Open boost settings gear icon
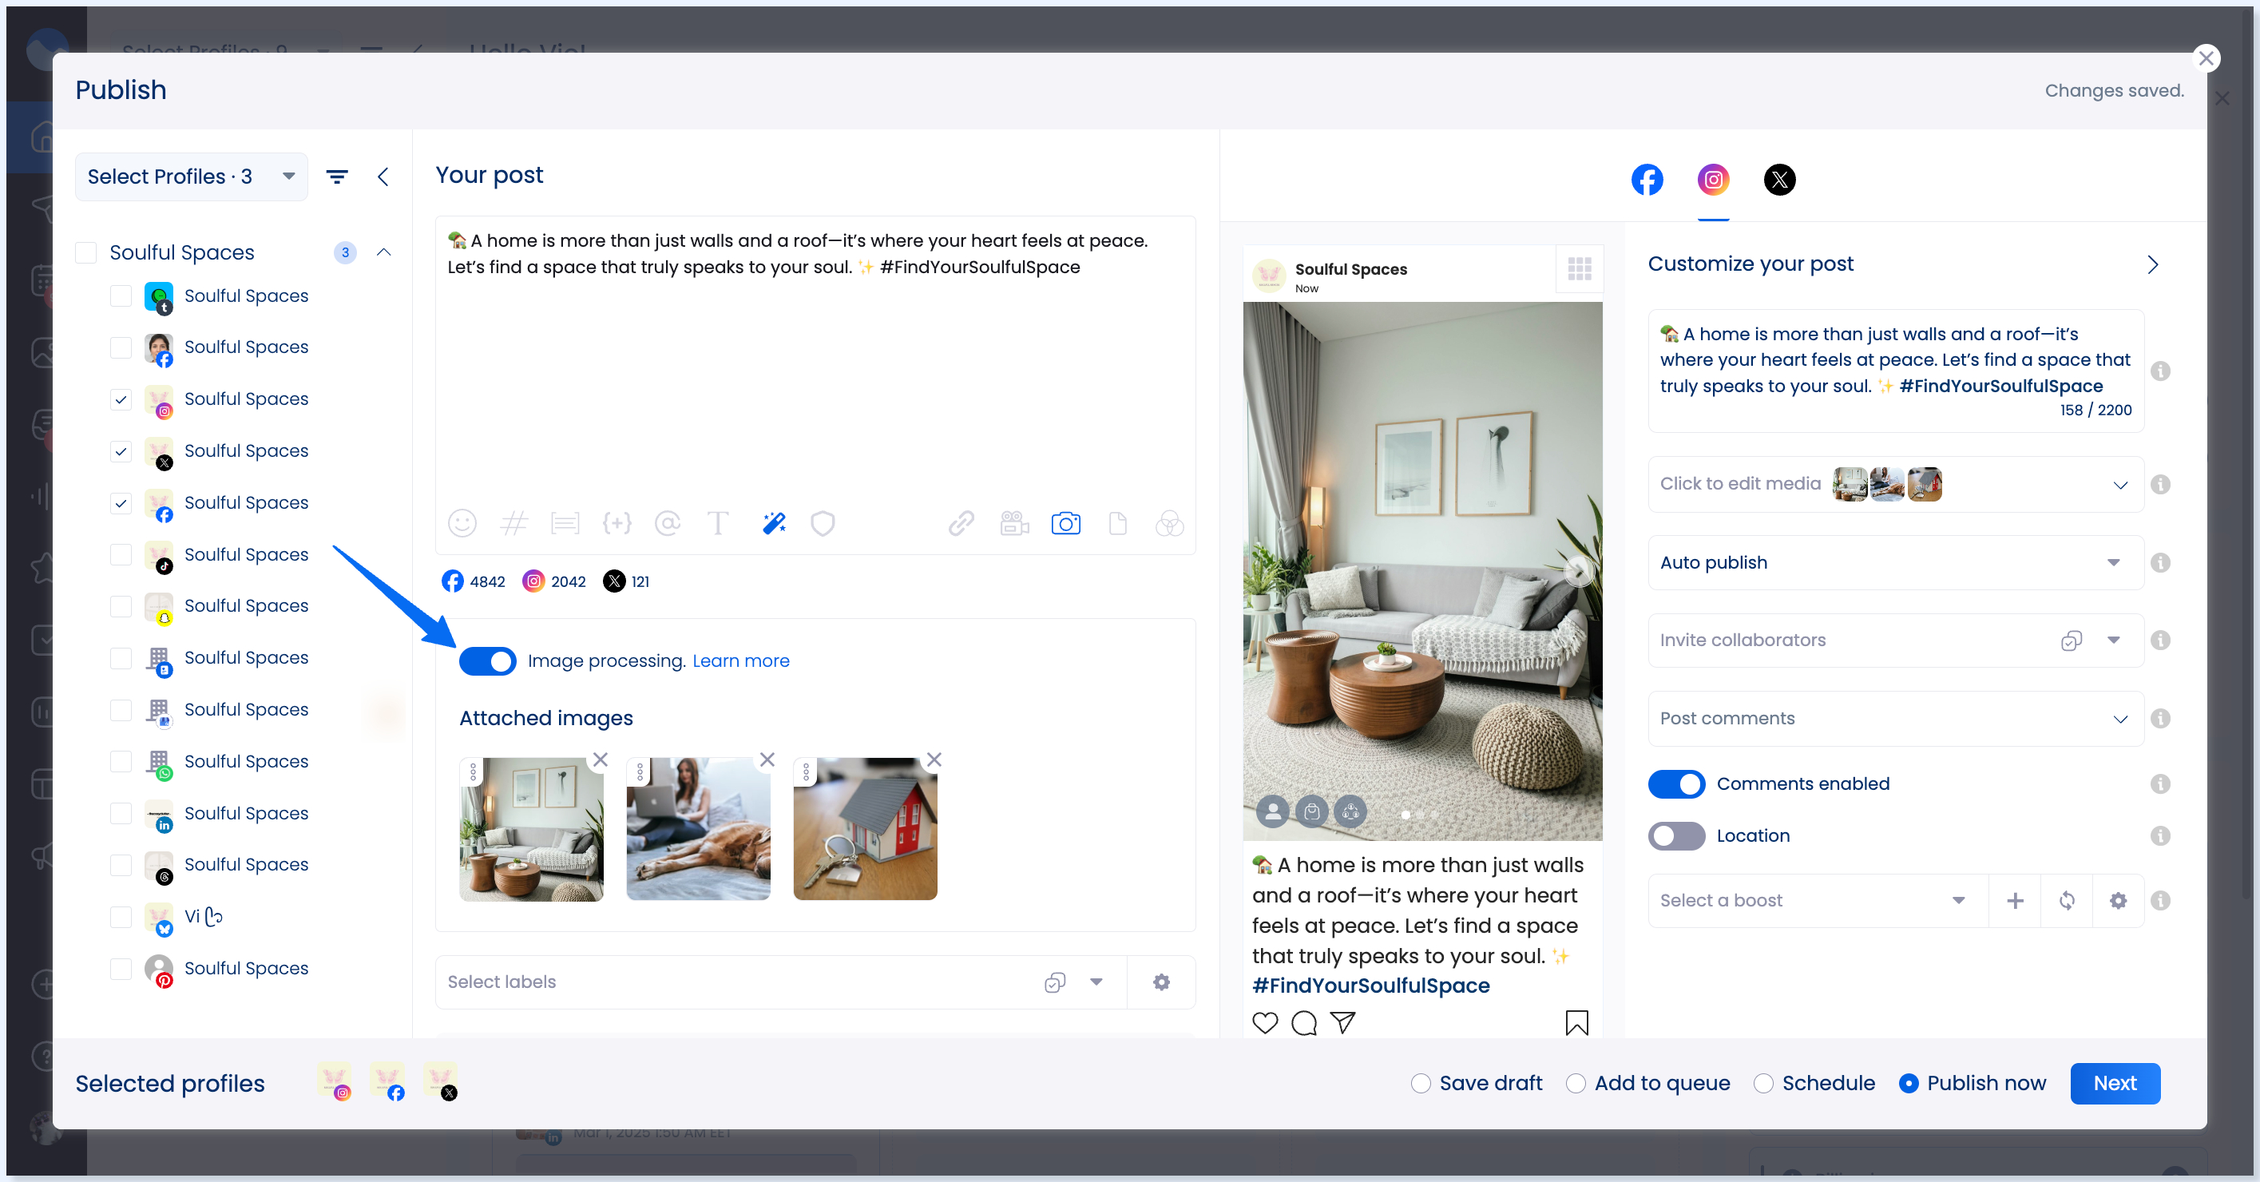The width and height of the screenshot is (2260, 1182). click(2118, 901)
